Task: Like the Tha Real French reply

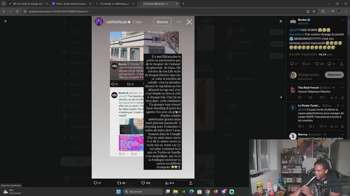Action: (x=321, y=97)
